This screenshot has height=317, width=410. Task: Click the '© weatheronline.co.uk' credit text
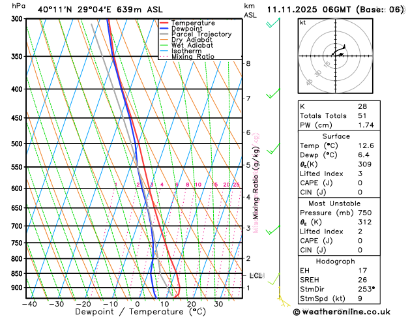[342, 312]
